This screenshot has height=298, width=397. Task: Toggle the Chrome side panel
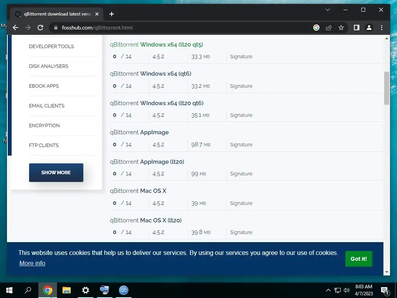[357, 28]
